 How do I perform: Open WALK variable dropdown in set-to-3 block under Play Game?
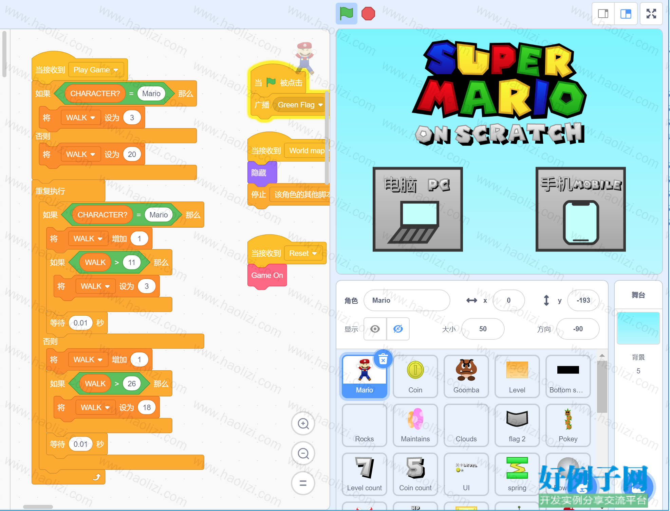[x=80, y=118]
